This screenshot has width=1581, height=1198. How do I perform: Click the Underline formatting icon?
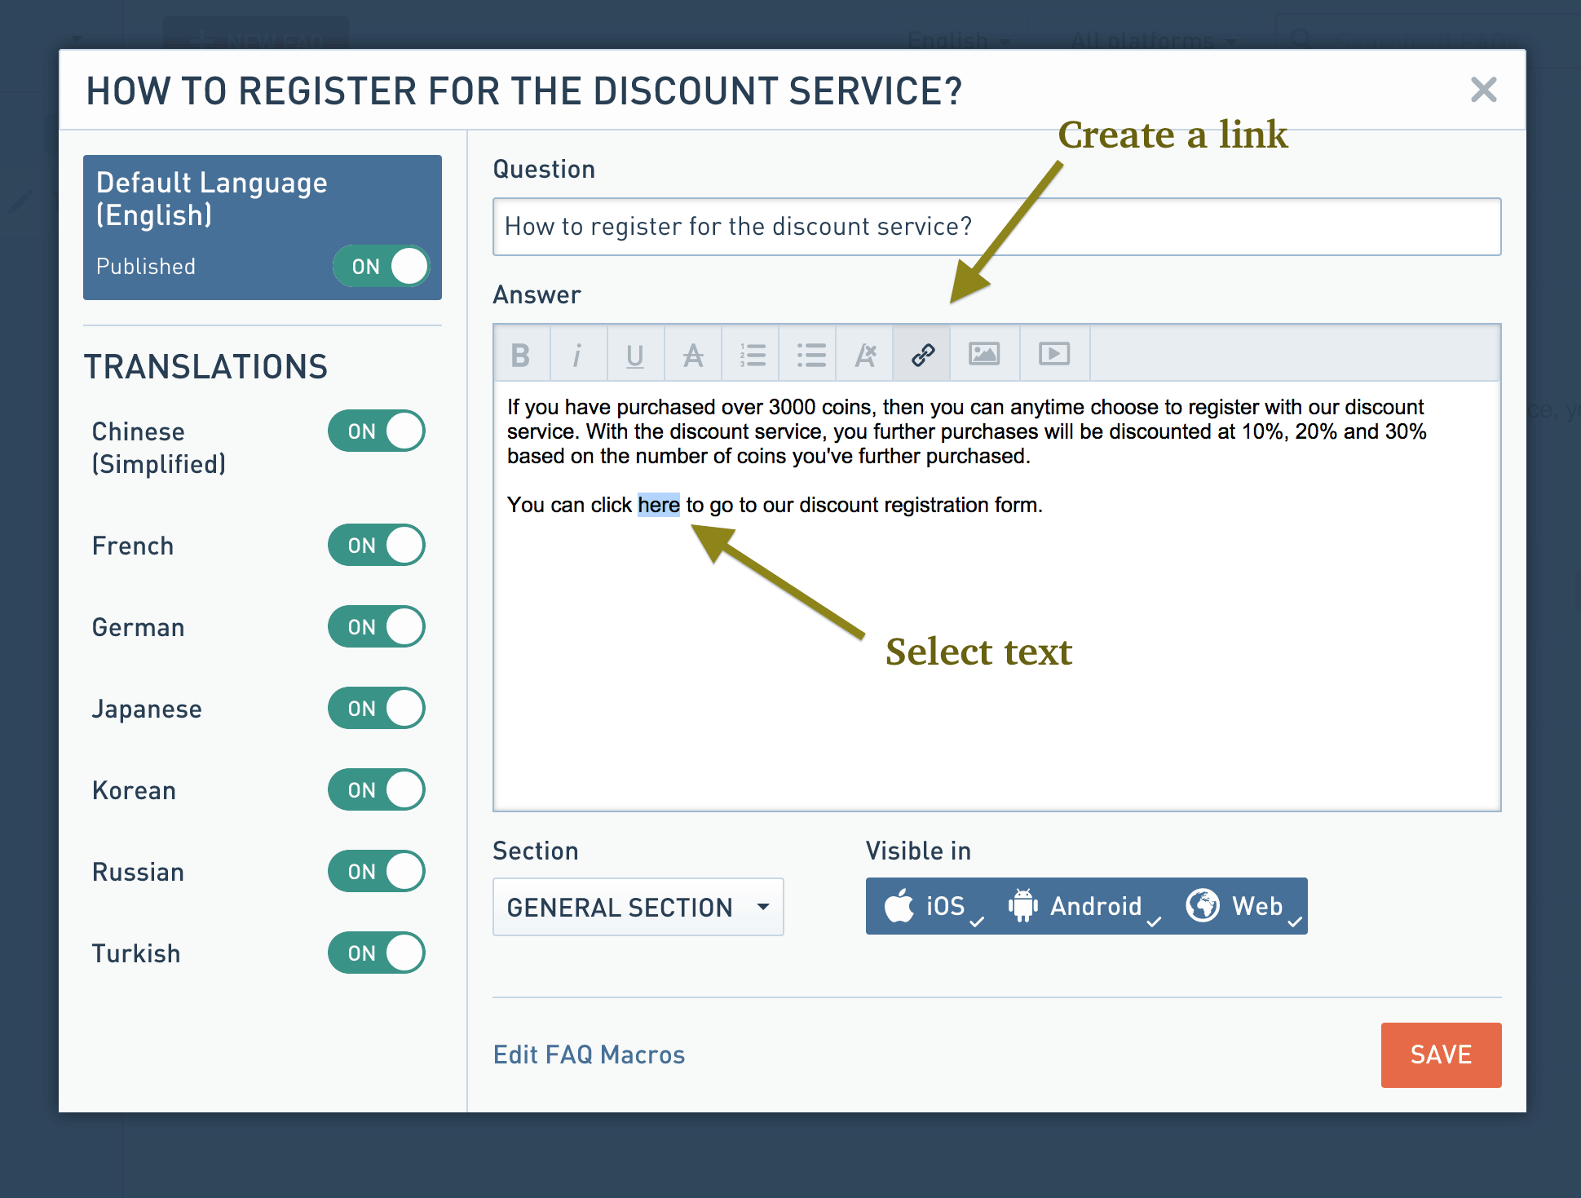tap(633, 354)
